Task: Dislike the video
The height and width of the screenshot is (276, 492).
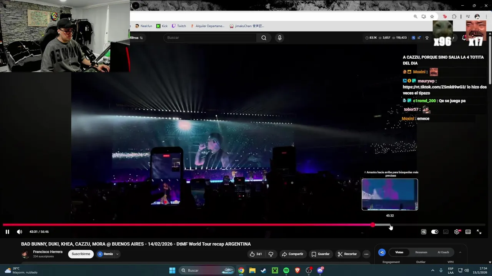Action: (x=271, y=254)
